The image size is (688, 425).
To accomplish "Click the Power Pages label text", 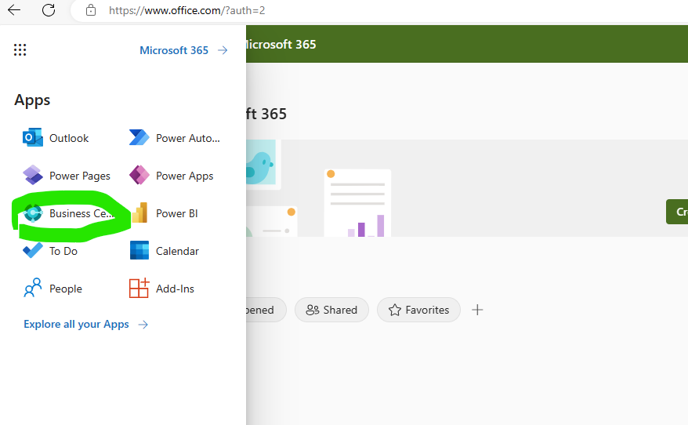I will point(80,176).
